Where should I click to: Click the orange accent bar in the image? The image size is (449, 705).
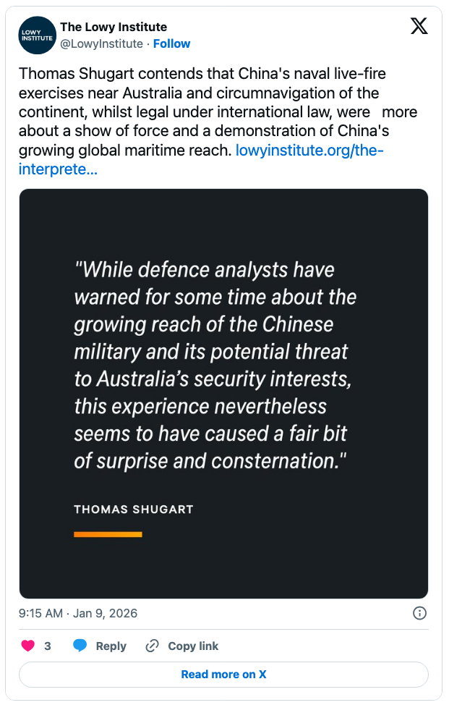108,534
